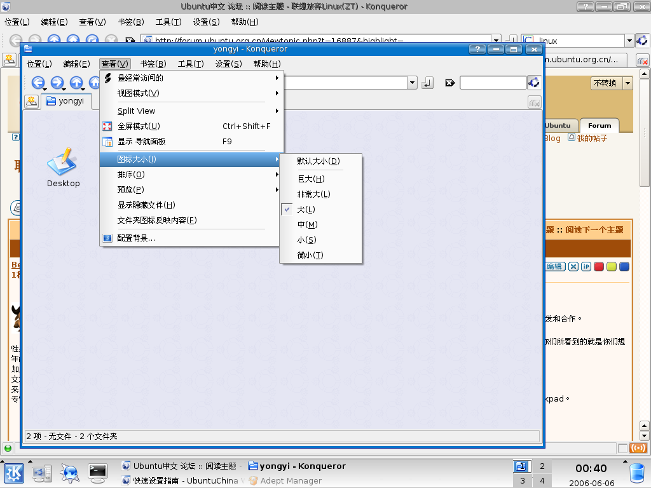Screen dimensions: 651x488
Task: Click the red post icon in forum page
Action: click(599, 266)
